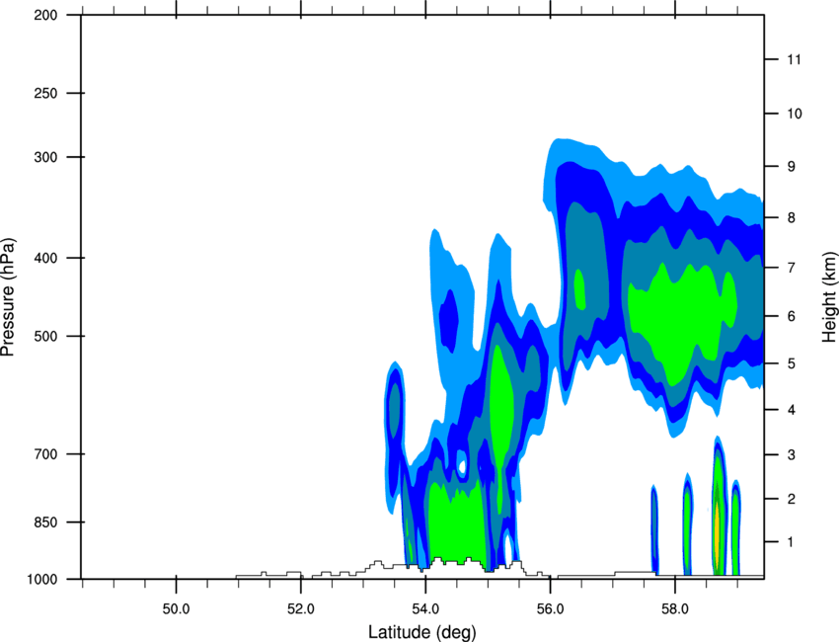
Task: Click the 1 km height label
Action: 792,542
